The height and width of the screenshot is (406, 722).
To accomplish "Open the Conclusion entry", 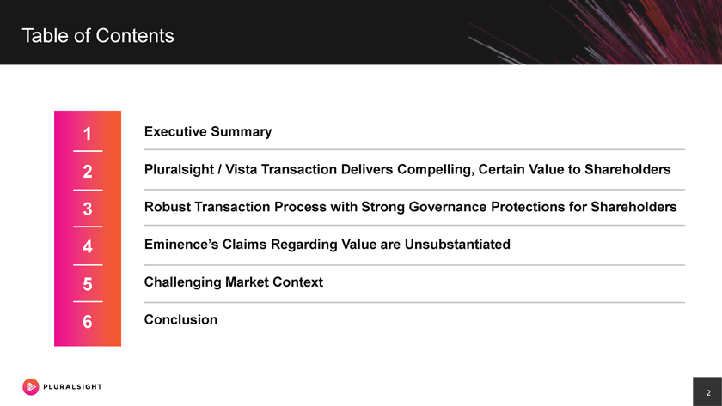I will (x=180, y=319).
